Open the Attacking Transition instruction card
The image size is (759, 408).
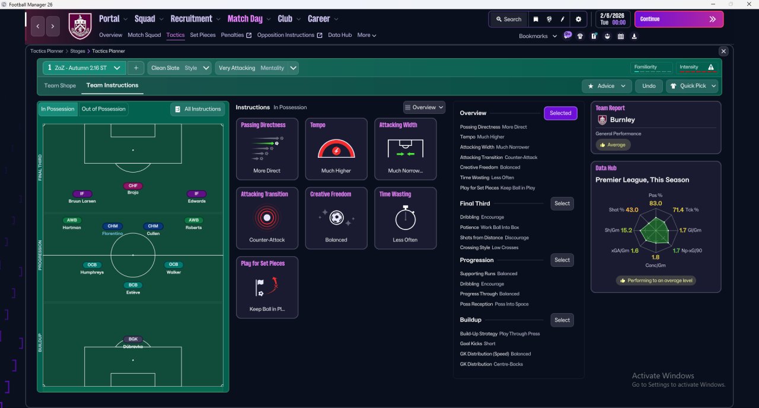(267, 218)
